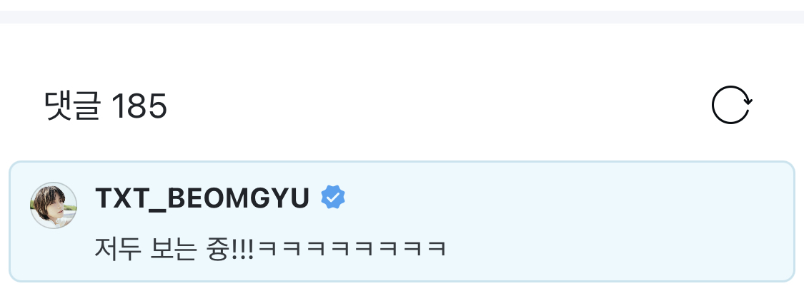View the artist account TXT_BEOMGYU
Viewport: 804px width, 301px height.
point(202,198)
